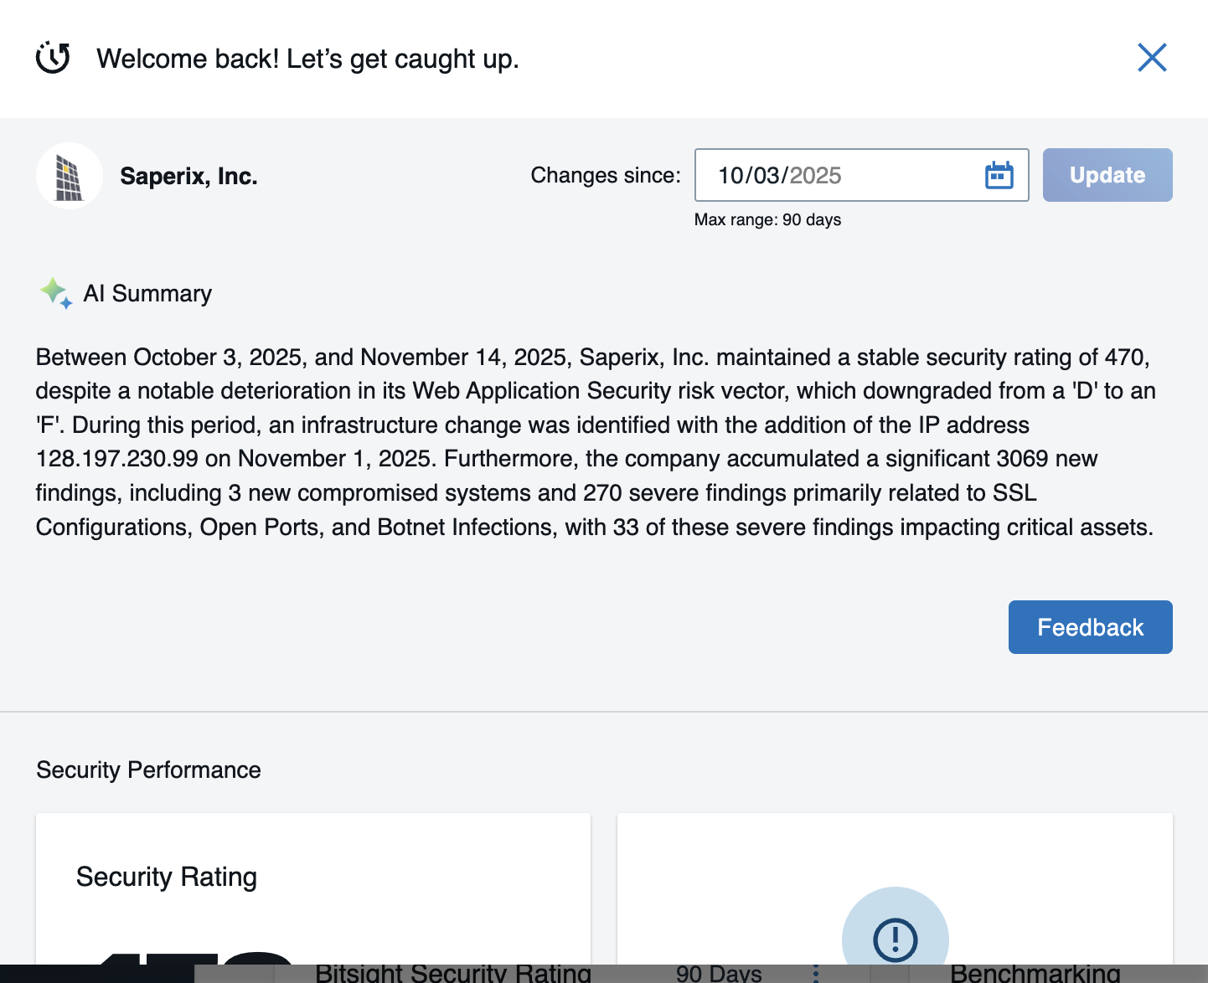
Task: Click the AI Summary sparkle icon
Action: pos(55,293)
